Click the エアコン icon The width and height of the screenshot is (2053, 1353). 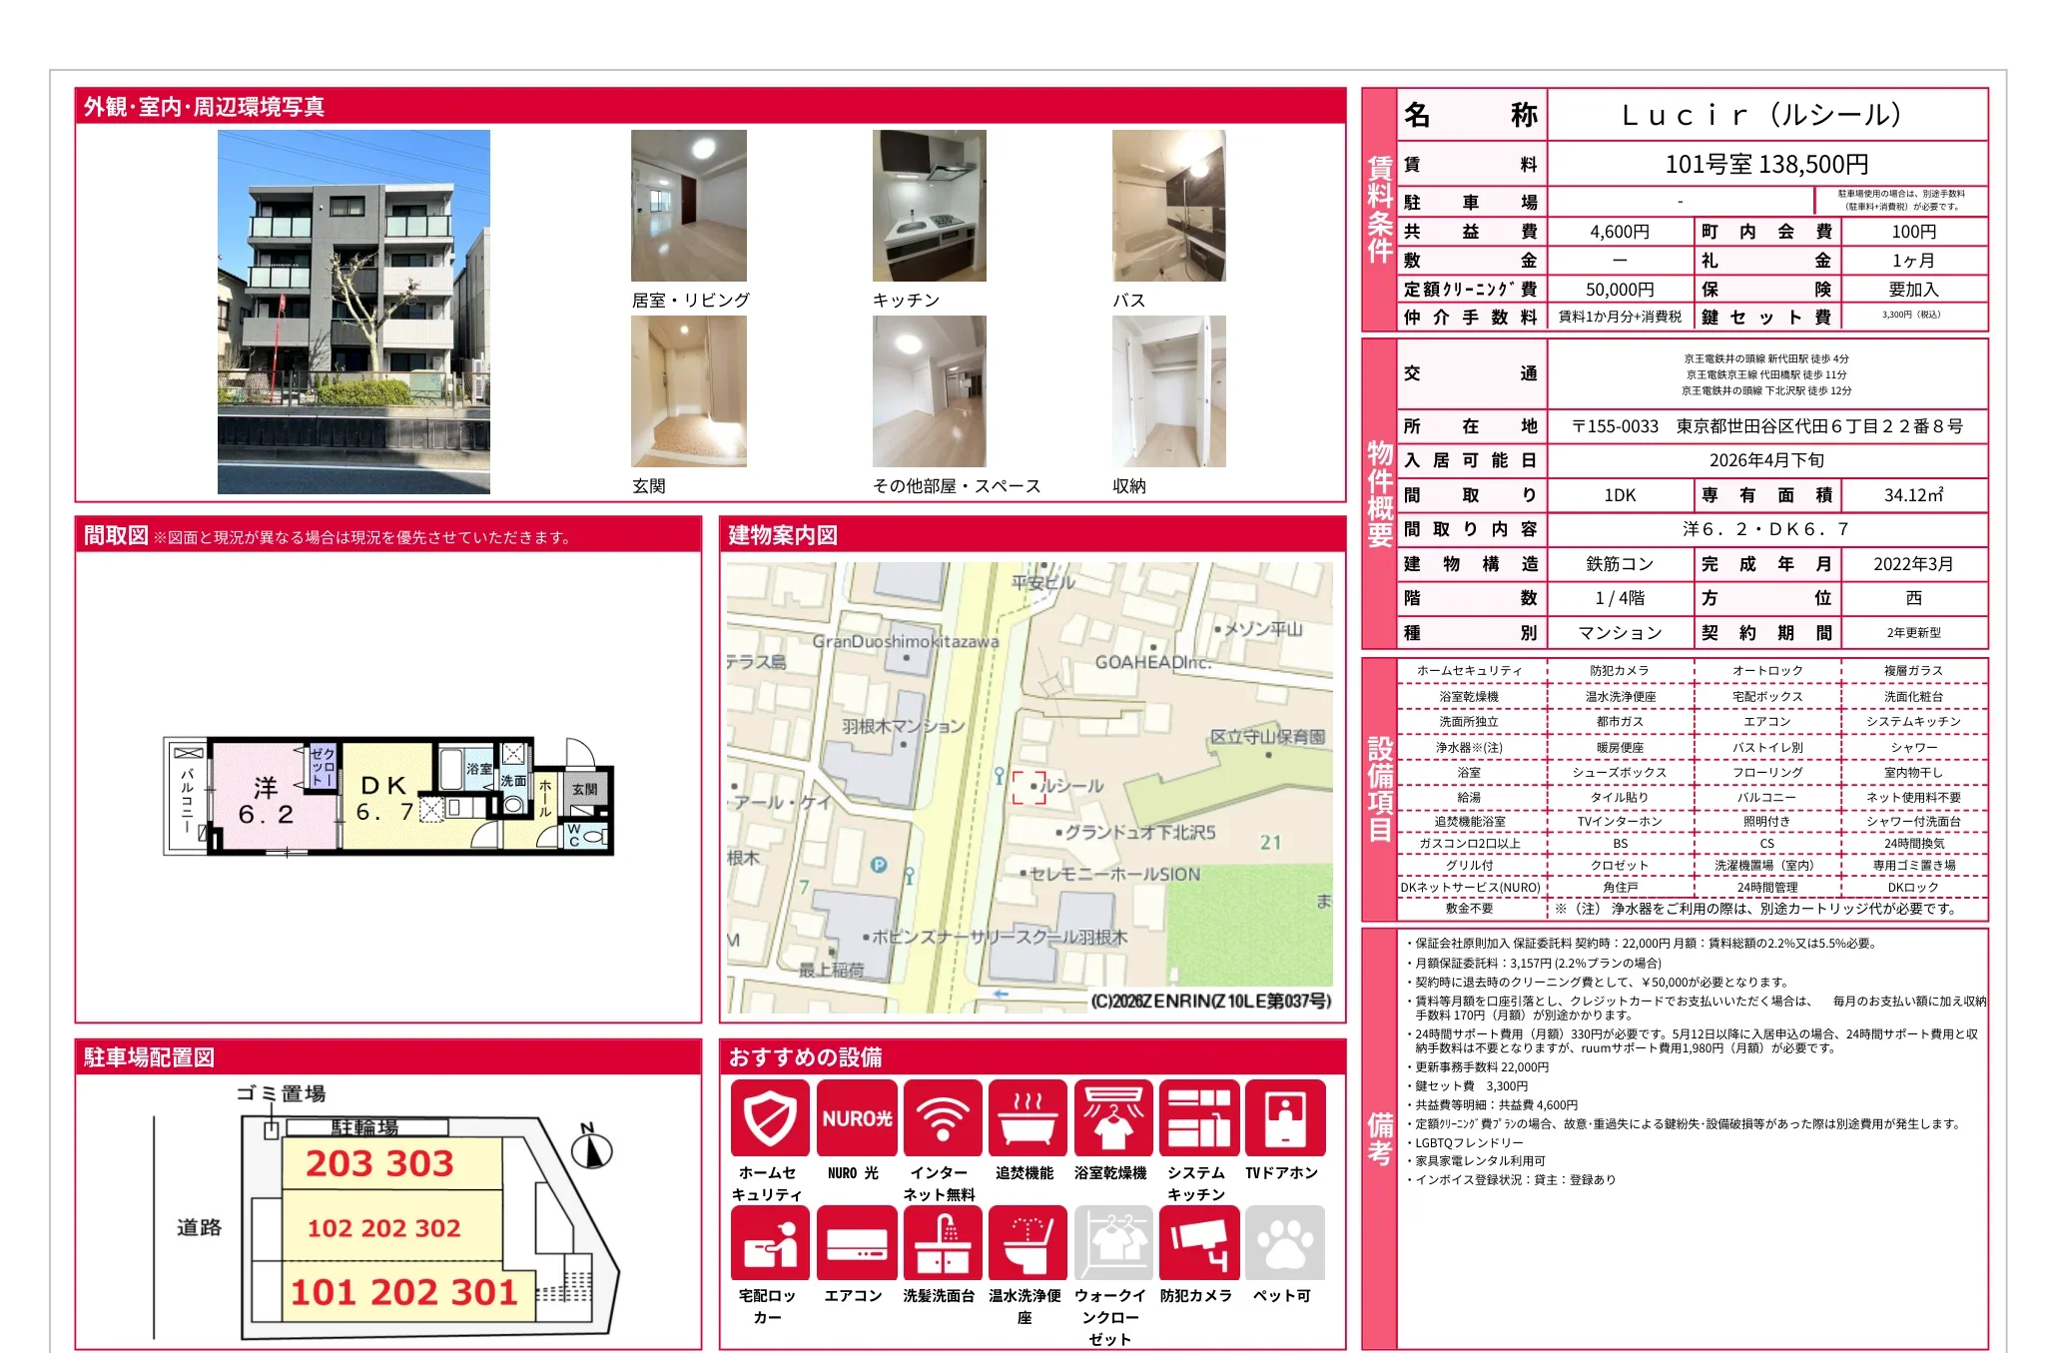pyautogui.click(x=856, y=1242)
